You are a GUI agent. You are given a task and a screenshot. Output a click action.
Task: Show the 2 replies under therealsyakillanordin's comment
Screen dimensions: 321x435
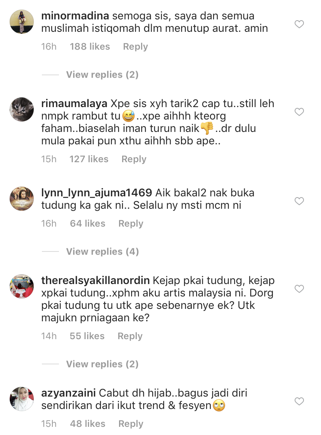[x=102, y=364]
